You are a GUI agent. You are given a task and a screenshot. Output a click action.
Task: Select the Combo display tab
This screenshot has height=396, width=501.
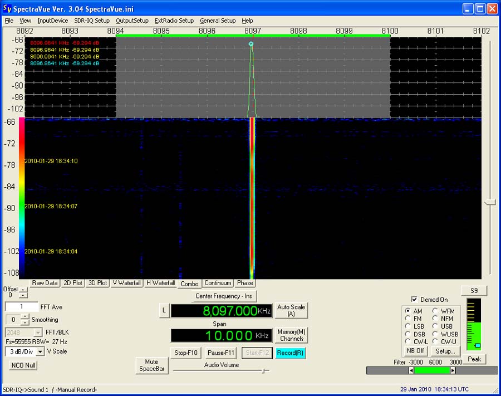pyautogui.click(x=189, y=284)
